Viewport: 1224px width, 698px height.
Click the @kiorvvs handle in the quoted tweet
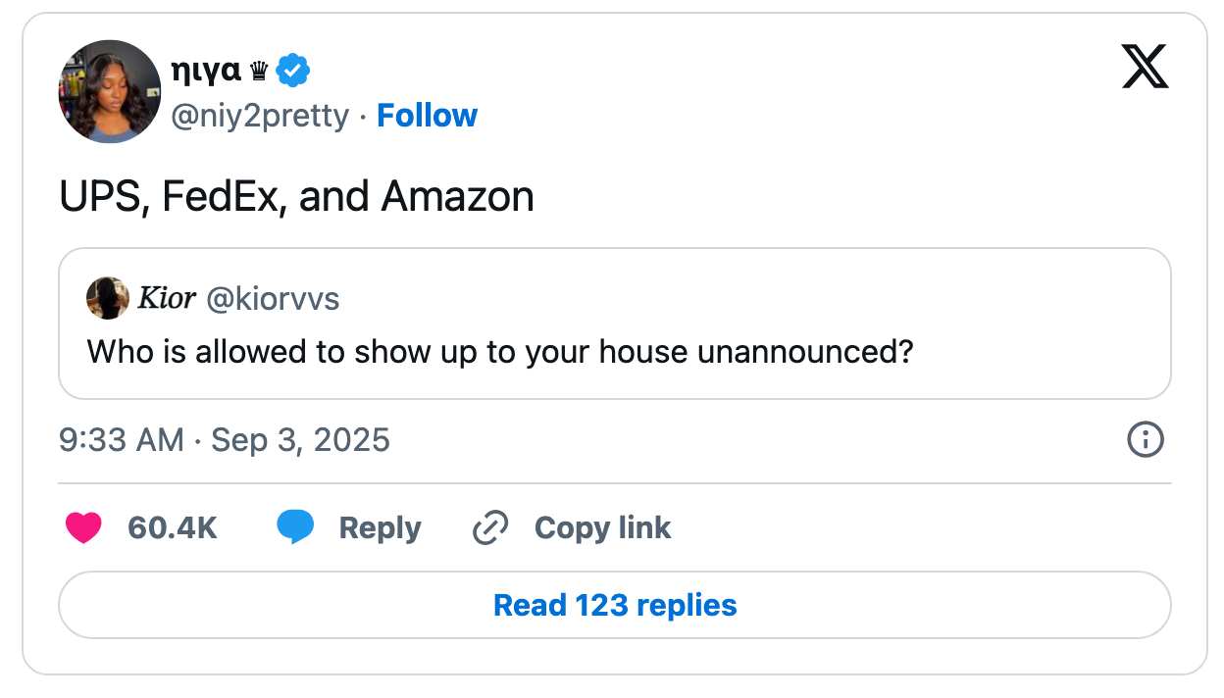pyautogui.click(x=274, y=299)
